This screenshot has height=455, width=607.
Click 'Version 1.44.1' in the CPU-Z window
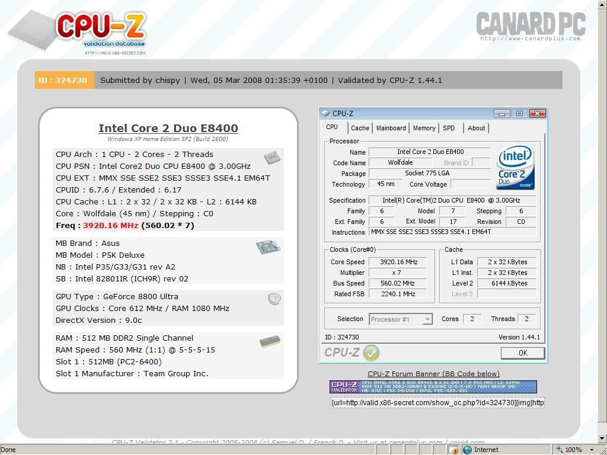pyautogui.click(x=519, y=337)
